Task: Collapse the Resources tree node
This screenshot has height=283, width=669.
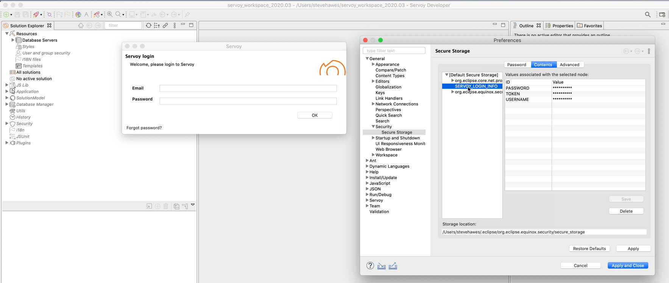Action: (x=7, y=34)
